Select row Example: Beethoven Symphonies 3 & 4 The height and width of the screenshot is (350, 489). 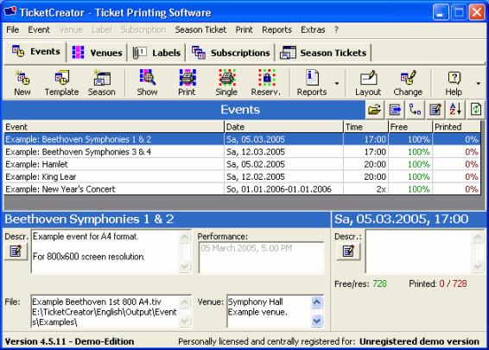[x=242, y=151]
